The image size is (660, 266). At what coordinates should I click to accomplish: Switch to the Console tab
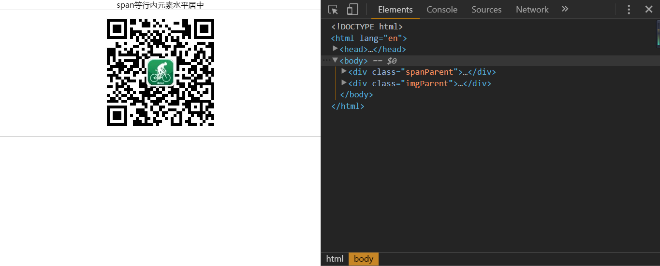point(442,10)
